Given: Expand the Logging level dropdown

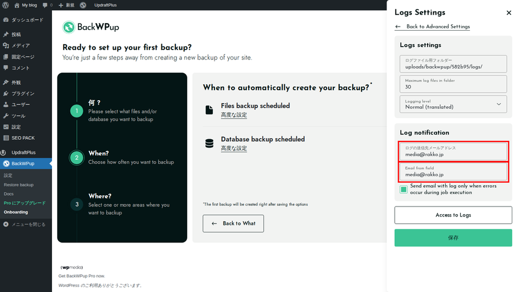Looking at the screenshot, I should (453, 104).
